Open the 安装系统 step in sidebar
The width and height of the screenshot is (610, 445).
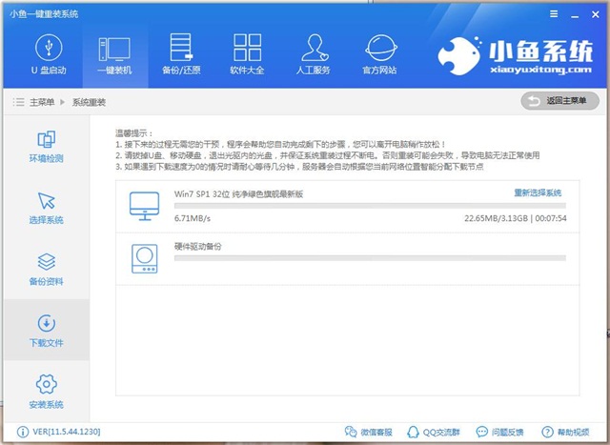coord(46,389)
